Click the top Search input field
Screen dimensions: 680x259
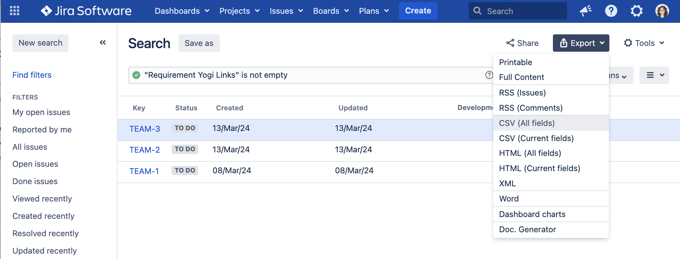coord(521,11)
